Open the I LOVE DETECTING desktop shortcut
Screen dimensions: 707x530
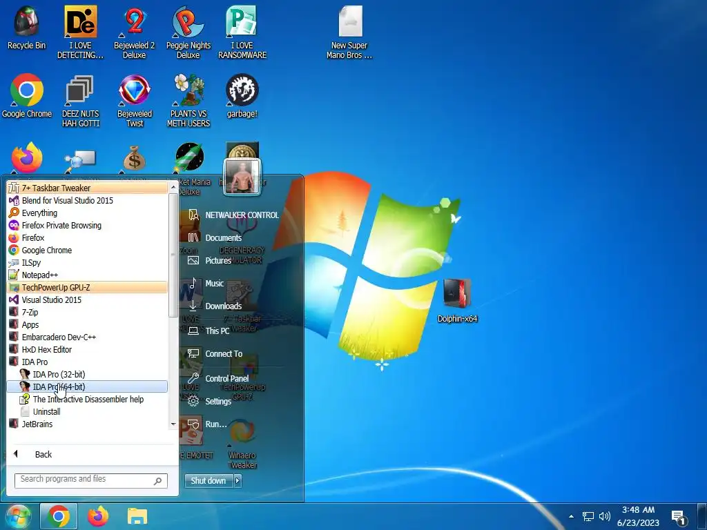80,32
